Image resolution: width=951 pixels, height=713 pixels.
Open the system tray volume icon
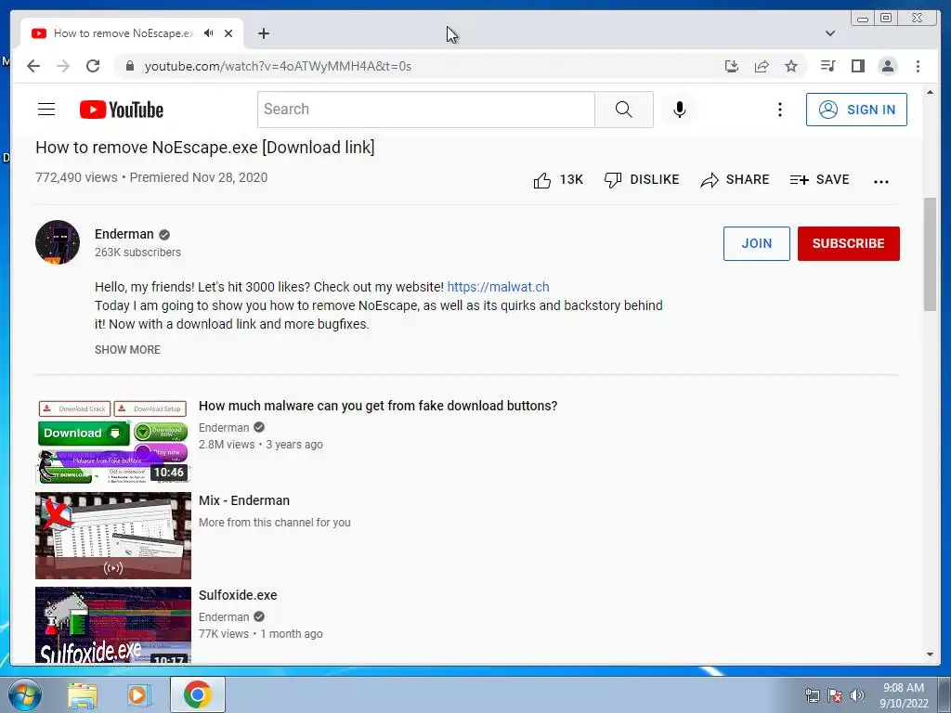click(857, 694)
